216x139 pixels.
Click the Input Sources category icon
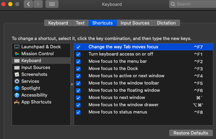pos(17,67)
